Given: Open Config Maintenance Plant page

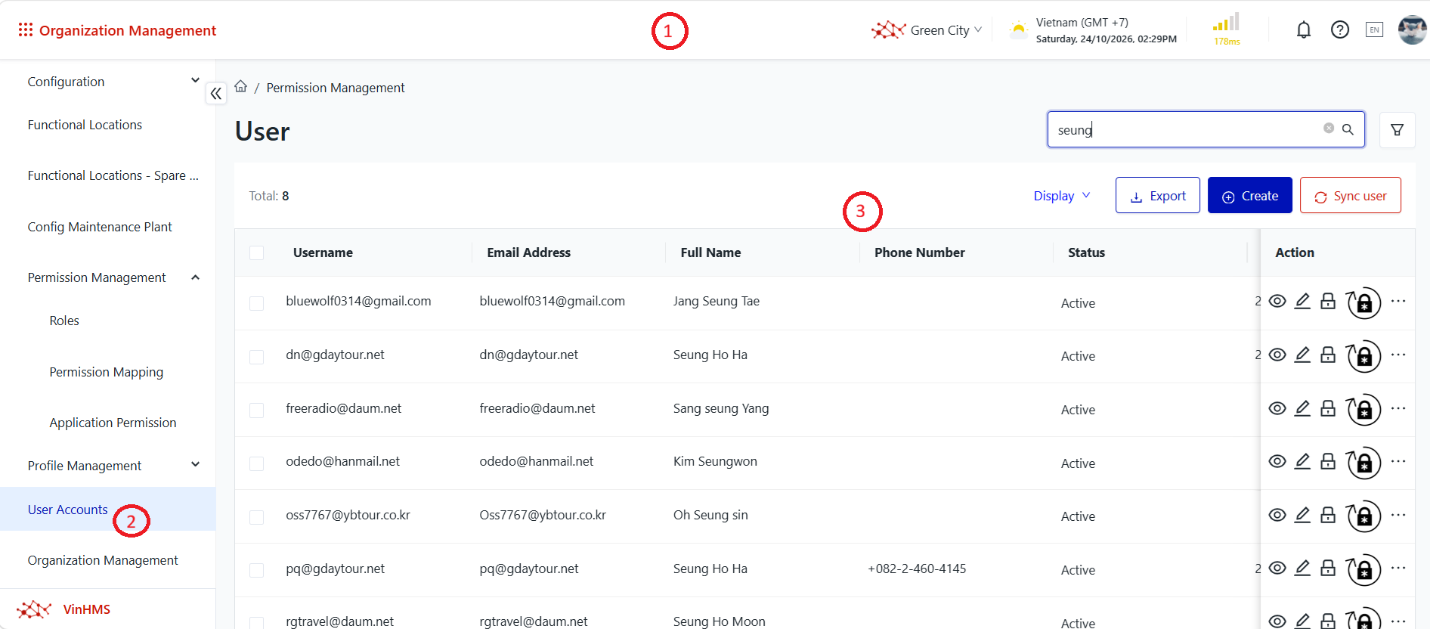Looking at the screenshot, I should [x=100, y=227].
